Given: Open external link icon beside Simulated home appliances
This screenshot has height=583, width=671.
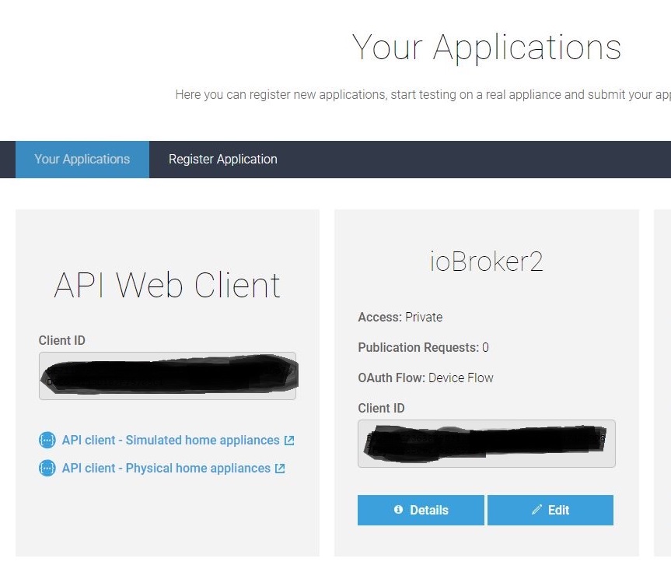Looking at the screenshot, I should pyautogui.click(x=288, y=440).
